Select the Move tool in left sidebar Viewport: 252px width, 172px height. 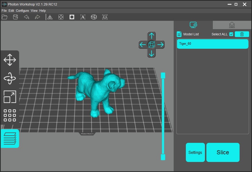click(x=10, y=60)
